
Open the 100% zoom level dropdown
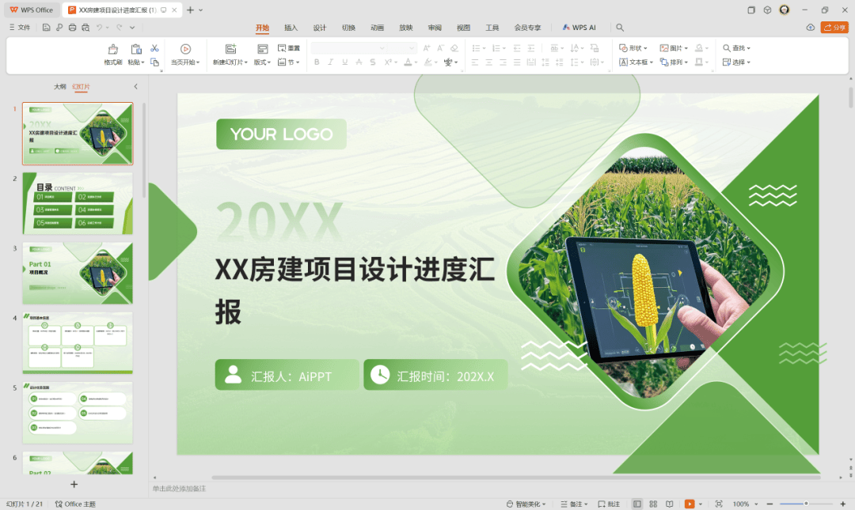(744, 504)
